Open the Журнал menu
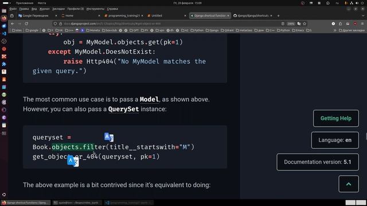This screenshot has height=206, width=367. click(x=45, y=9)
